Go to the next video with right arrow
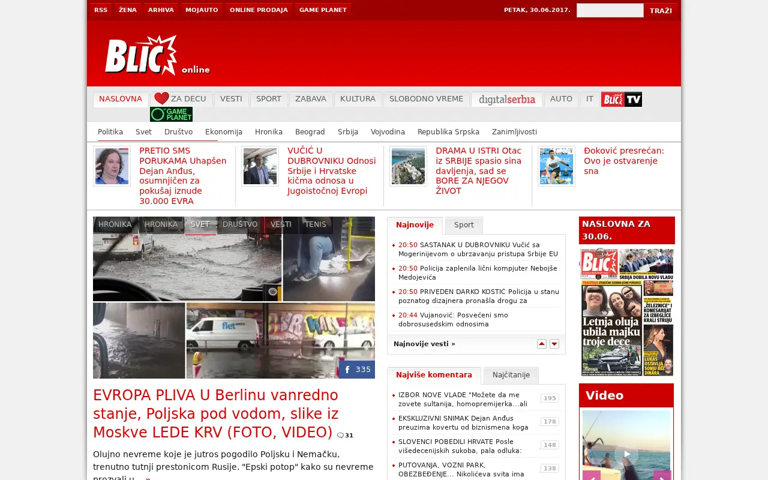This screenshot has height=480, width=768. pos(662,476)
